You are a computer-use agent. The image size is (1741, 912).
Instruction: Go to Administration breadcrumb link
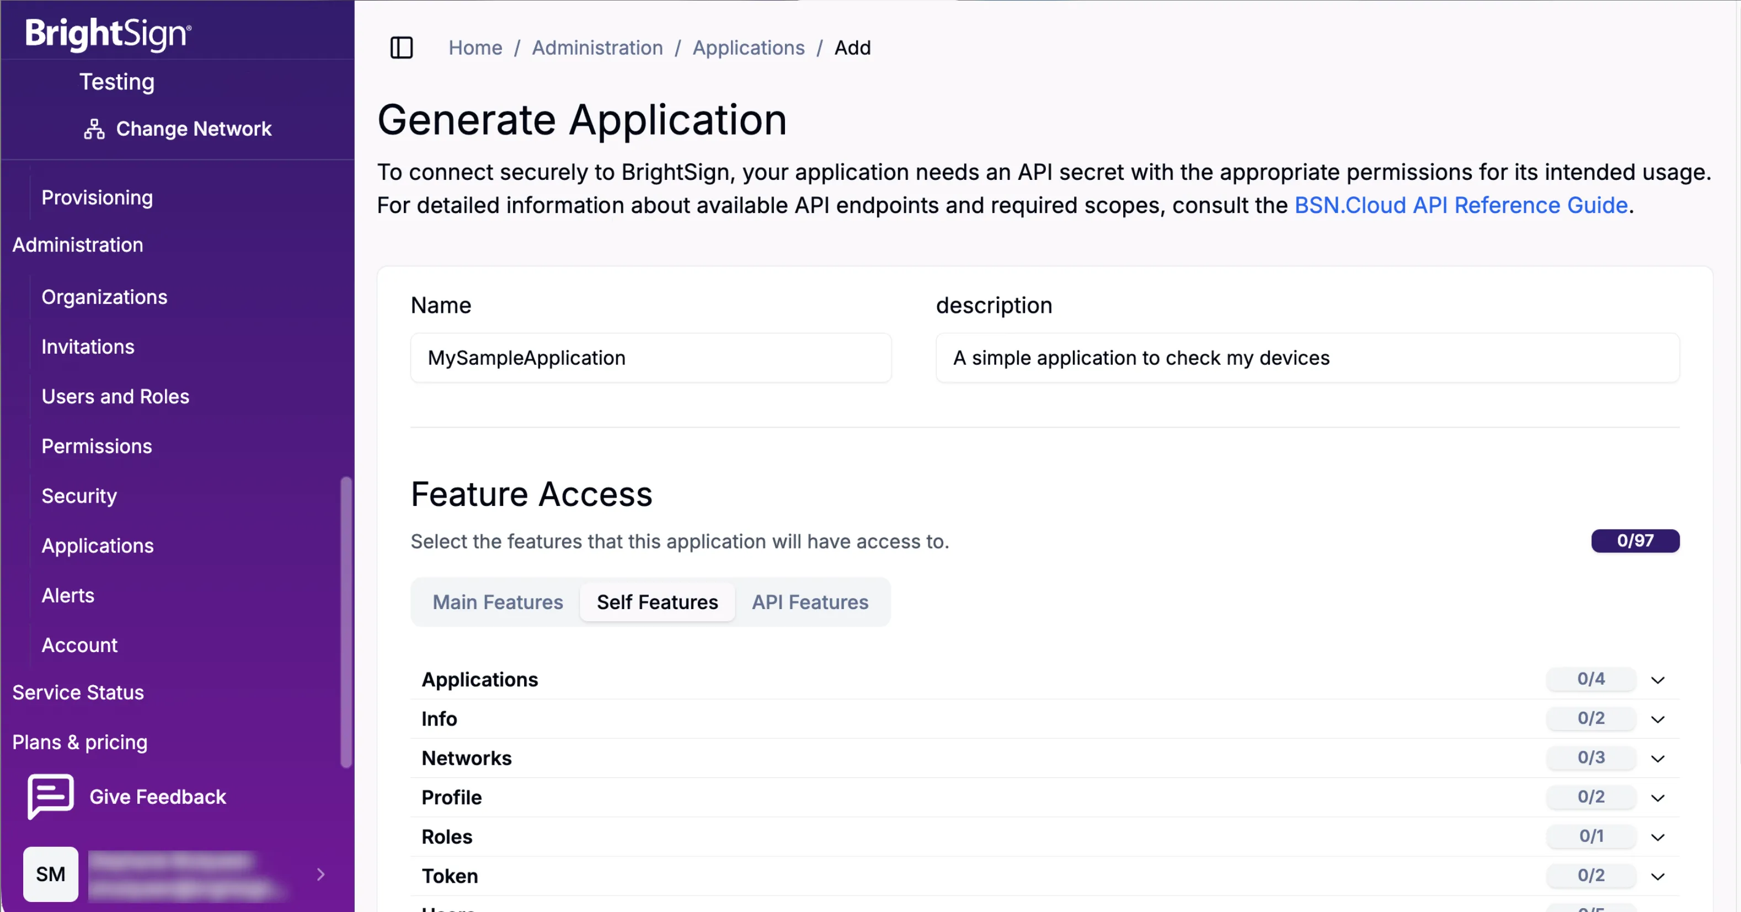[x=597, y=47]
